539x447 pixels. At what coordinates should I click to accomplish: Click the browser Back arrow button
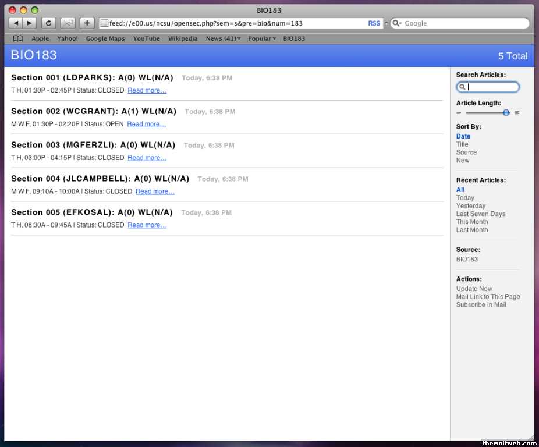(16, 23)
